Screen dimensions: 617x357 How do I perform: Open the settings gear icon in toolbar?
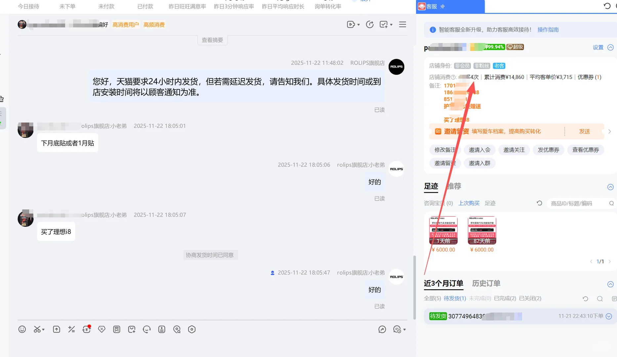192,329
